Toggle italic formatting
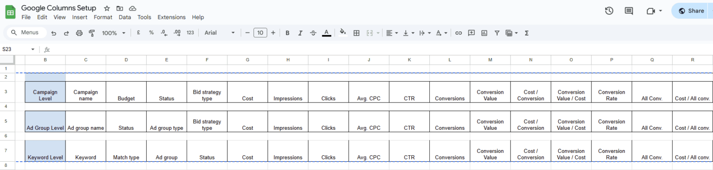The width and height of the screenshot is (713, 170). [x=300, y=33]
